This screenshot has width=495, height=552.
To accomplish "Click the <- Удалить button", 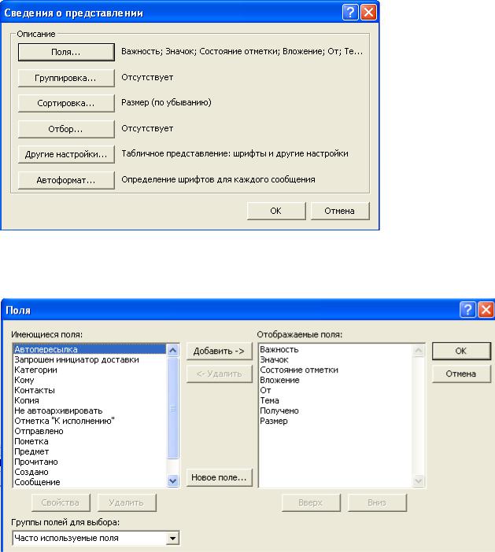I will pos(219,374).
